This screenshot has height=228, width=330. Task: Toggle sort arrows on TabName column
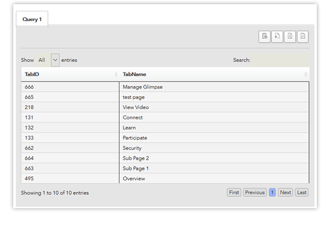pos(306,74)
